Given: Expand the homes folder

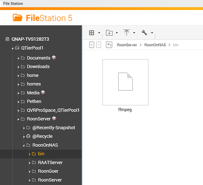Looking at the screenshot, I should 18,84.
